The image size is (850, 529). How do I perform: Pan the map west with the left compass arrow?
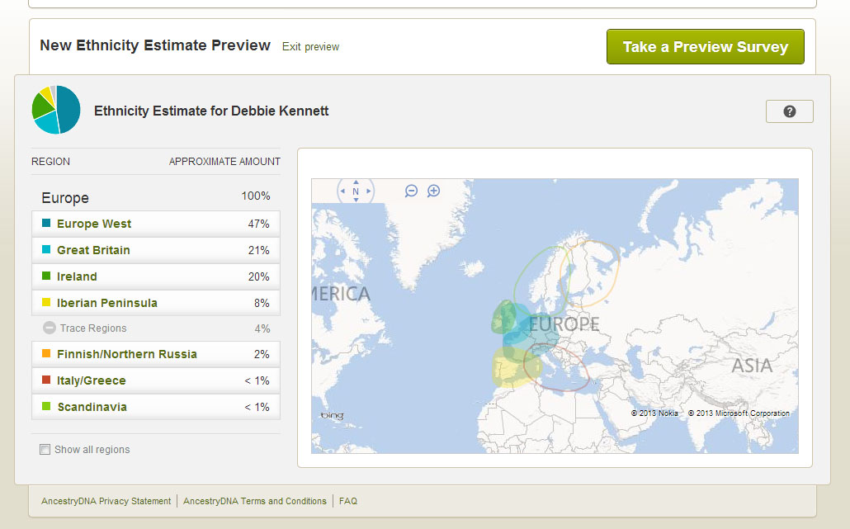point(343,191)
